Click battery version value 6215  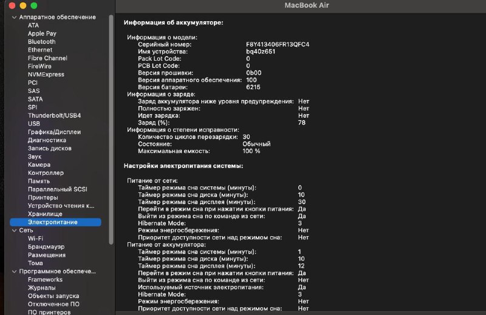[253, 87]
